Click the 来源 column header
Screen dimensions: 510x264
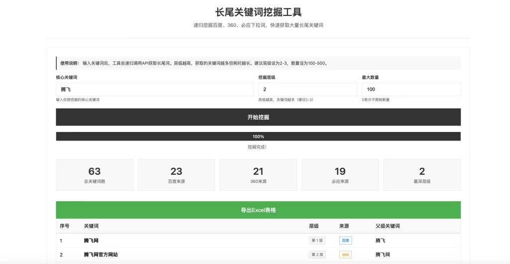[344, 226]
